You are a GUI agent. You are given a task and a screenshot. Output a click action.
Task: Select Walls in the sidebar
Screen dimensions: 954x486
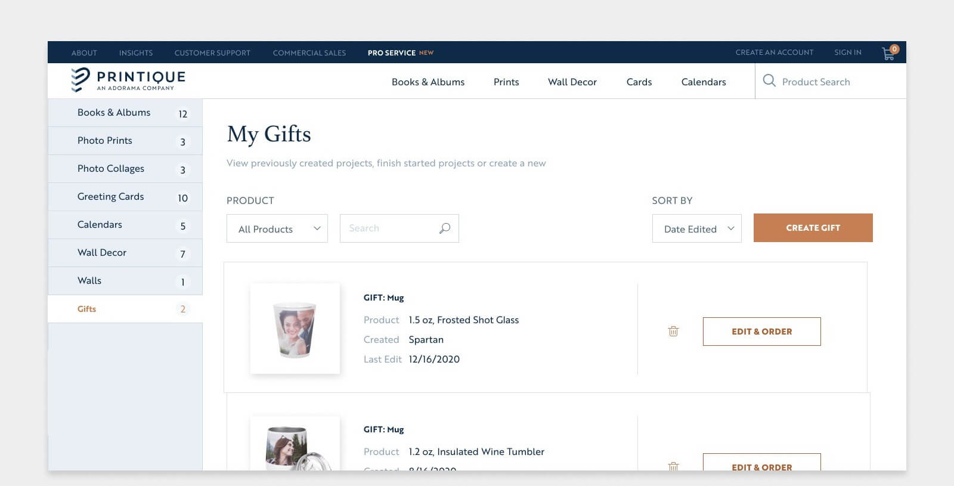125,281
